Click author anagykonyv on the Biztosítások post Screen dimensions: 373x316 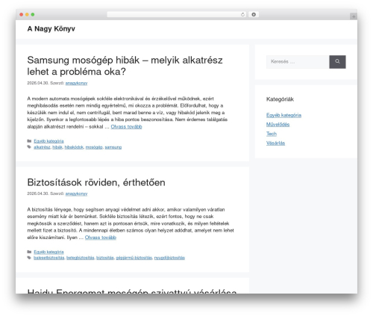pyautogui.click(x=76, y=193)
